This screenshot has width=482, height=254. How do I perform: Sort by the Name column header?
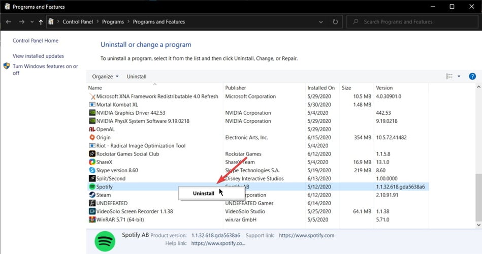pyautogui.click(x=95, y=88)
